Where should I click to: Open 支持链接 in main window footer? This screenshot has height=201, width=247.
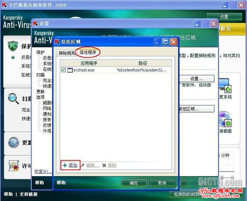pyautogui.click(x=28, y=194)
